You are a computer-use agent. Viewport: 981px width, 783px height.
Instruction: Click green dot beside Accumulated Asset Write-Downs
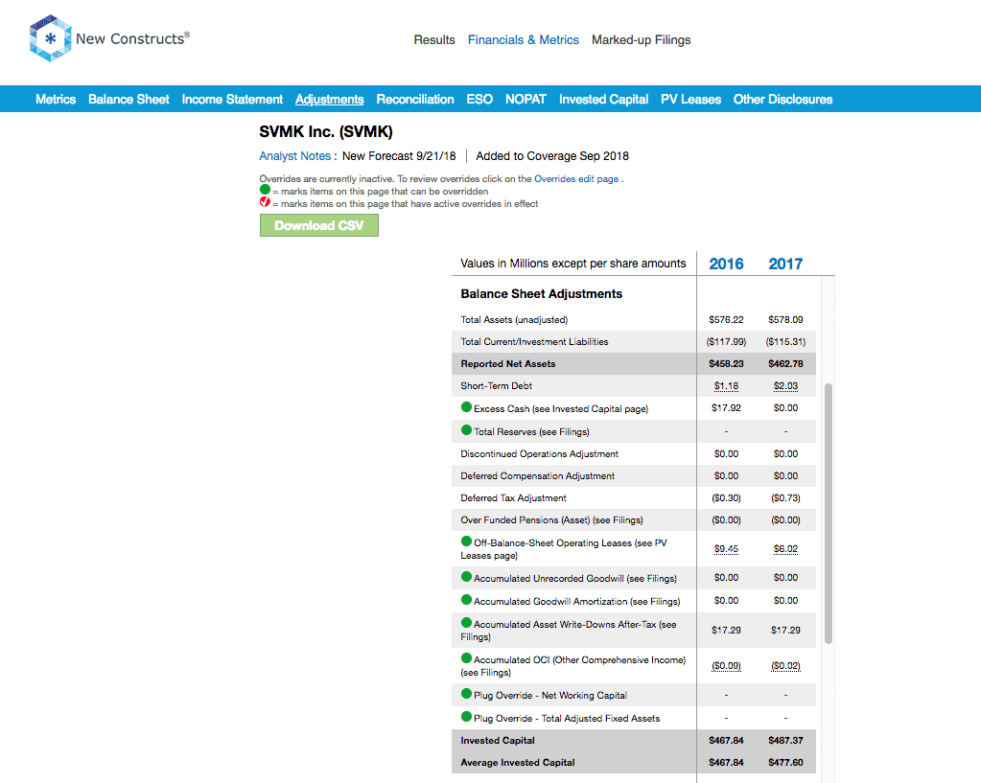pos(466,623)
